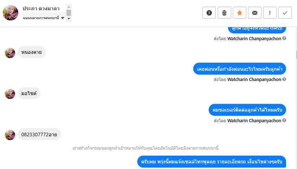This screenshot has height=169, width=297.
Task: Open the มอบหมายการสนทนานี้ dropdown
Action: [x=44, y=18]
